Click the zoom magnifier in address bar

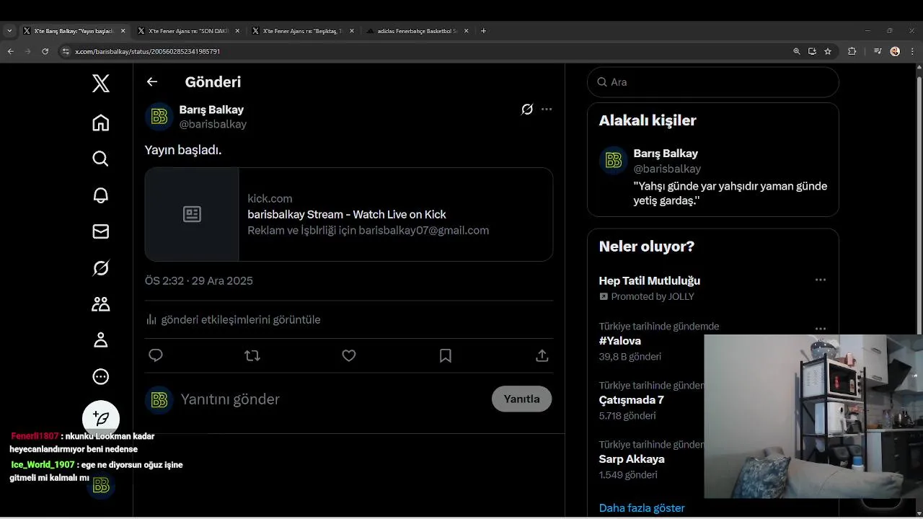[797, 51]
